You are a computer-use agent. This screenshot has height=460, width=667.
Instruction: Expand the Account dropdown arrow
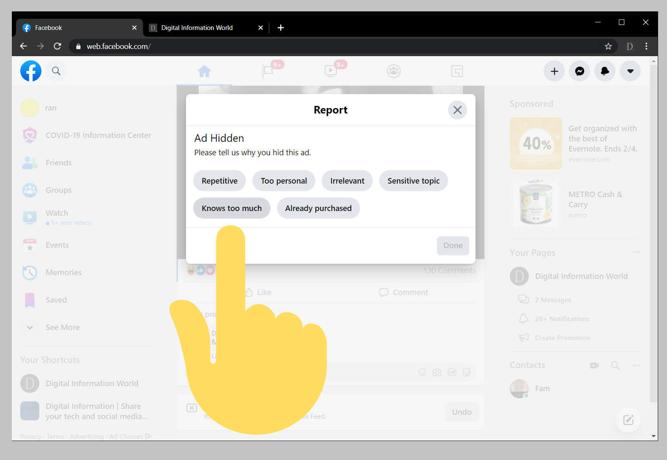pos(630,71)
